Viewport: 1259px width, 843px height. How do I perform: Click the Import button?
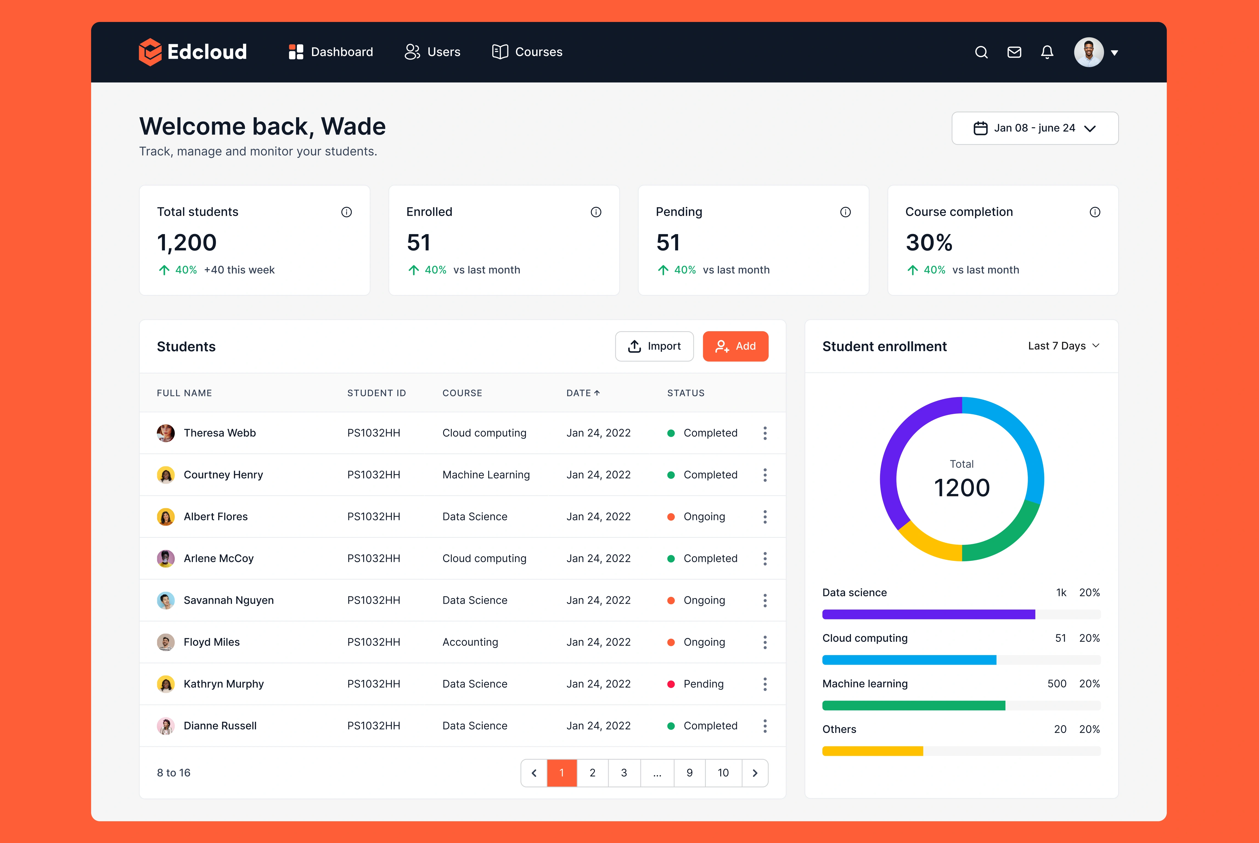[654, 346]
